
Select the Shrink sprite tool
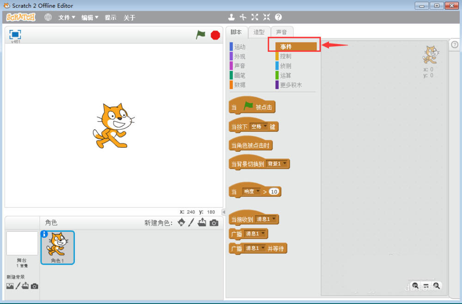pos(267,17)
